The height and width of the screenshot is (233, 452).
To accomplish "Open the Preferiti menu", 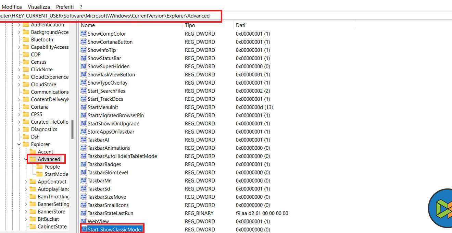I will pos(65,7).
